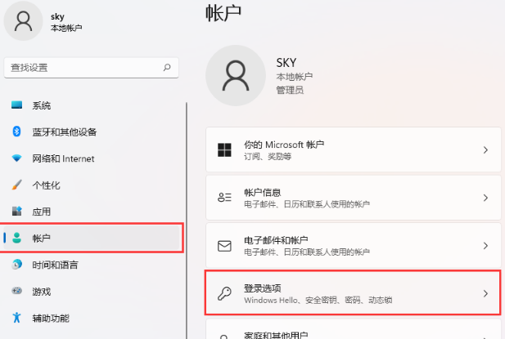505x339 pixels.
Task: Click the Bluetooth icon in sidebar
Action: pos(16,132)
